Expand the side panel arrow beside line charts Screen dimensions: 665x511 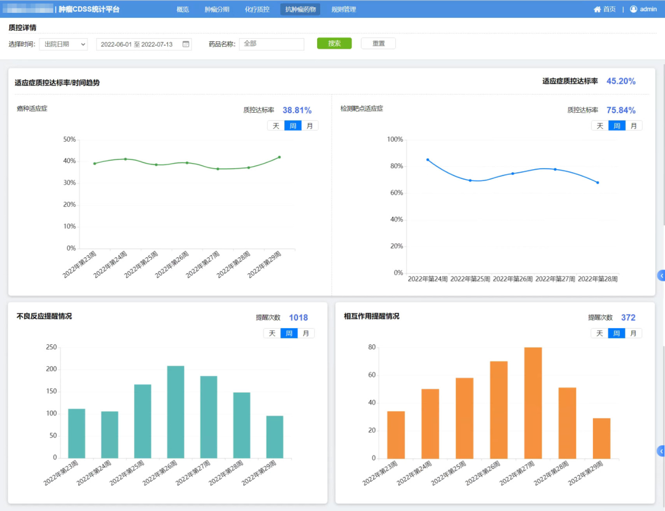tap(661, 276)
